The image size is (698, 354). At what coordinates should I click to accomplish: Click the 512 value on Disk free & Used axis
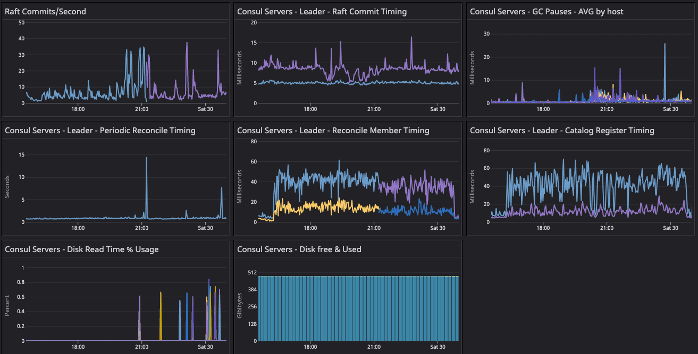(x=252, y=273)
